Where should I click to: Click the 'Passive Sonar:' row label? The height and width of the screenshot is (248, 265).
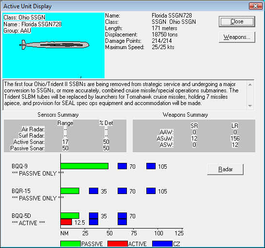(x=27, y=148)
